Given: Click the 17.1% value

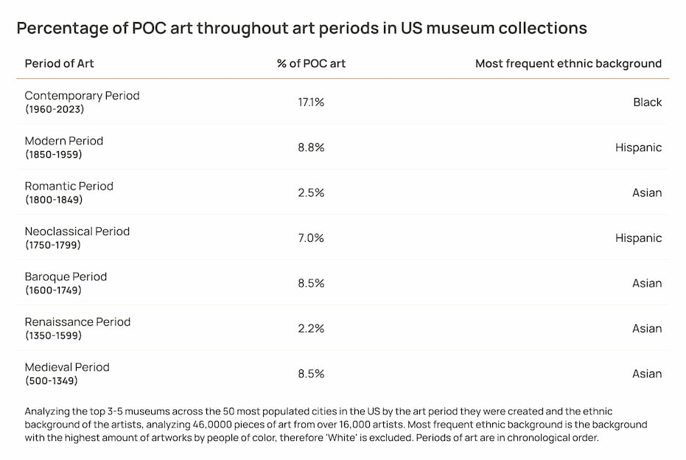Looking at the screenshot, I should [x=311, y=102].
